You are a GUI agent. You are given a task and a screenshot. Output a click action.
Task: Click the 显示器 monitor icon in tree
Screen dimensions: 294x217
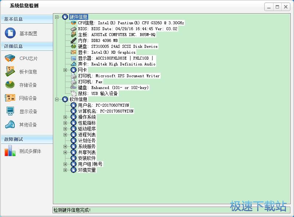(73, 58)
